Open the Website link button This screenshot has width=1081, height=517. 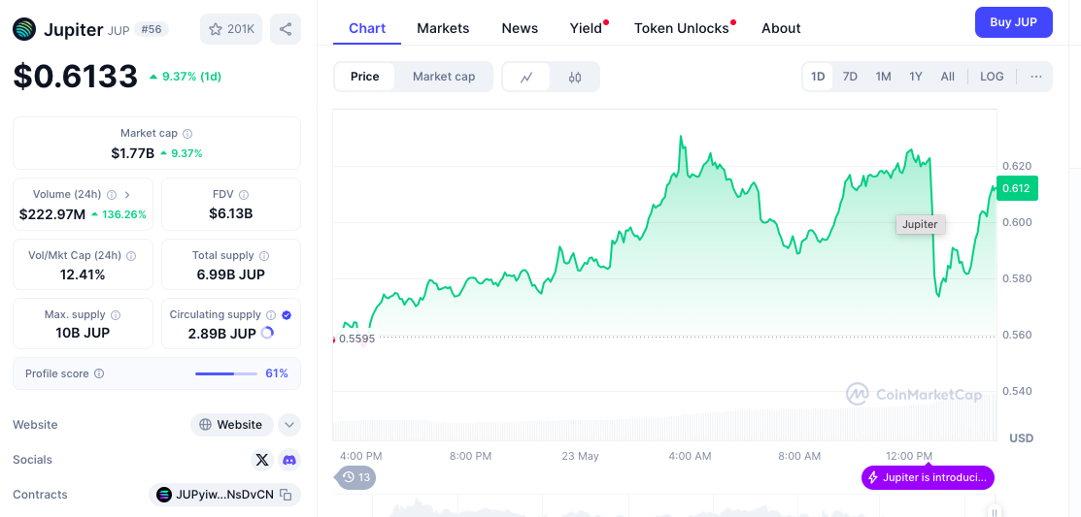(x=231, y=425)
